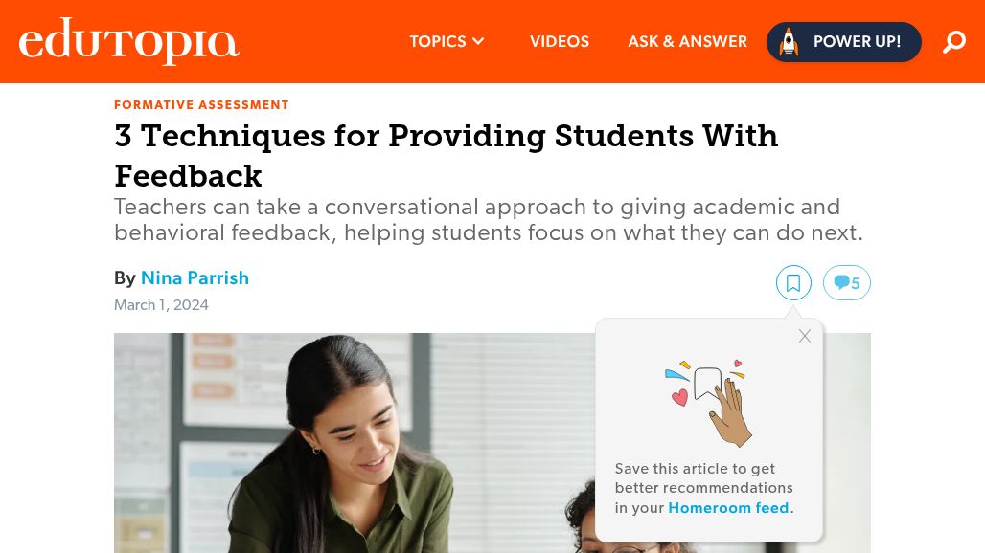Open the Homeroom feed link

729,508
